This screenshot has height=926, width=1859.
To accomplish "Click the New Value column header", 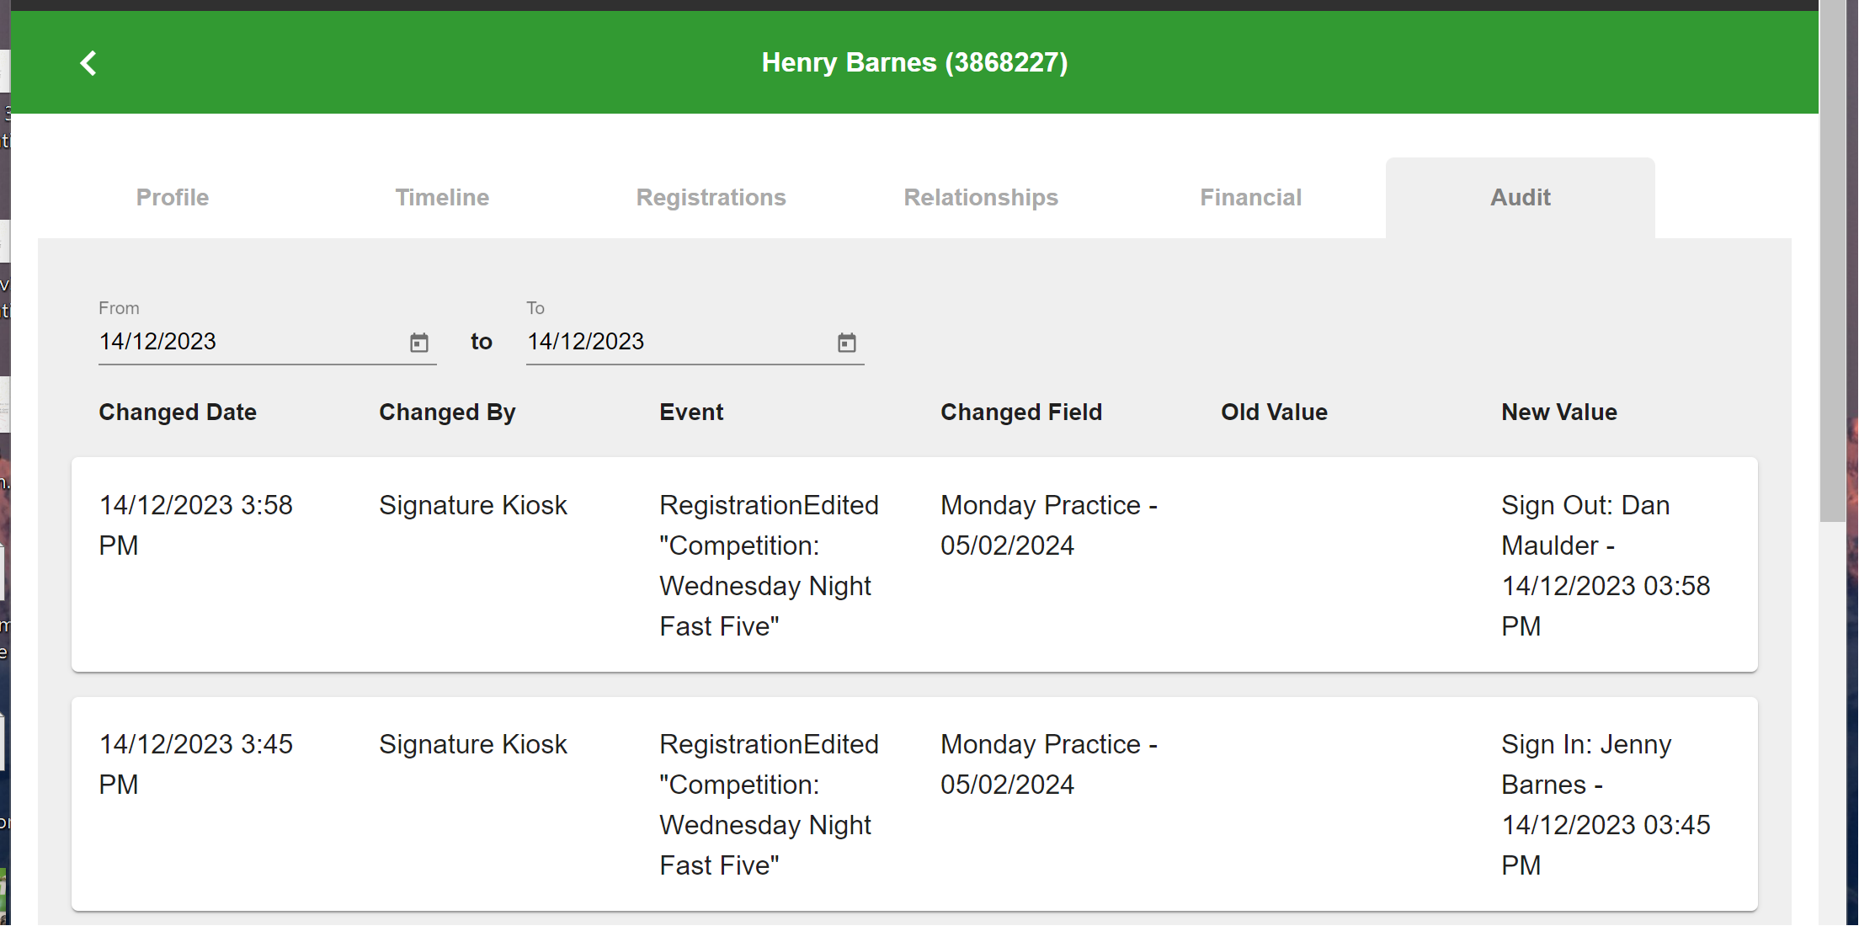I will point(1559,412).
